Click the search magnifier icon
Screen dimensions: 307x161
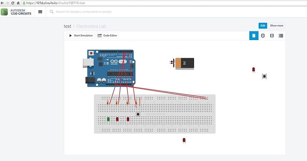pos(52,12)
